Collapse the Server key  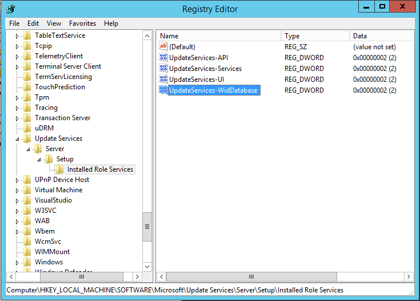28,149
